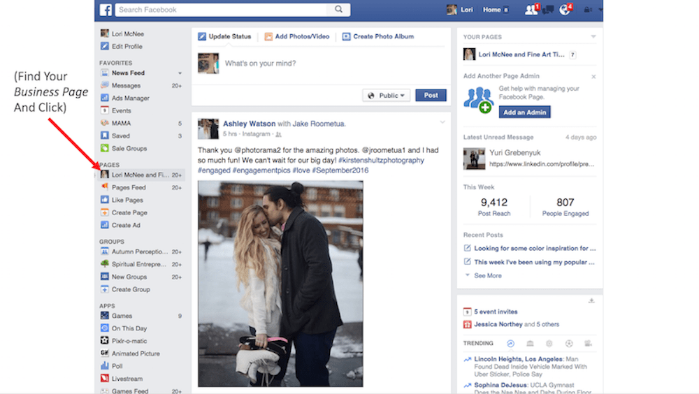Click the Messages sidebar icon
The width and height of the screenshot is (699, 394).
105,85
